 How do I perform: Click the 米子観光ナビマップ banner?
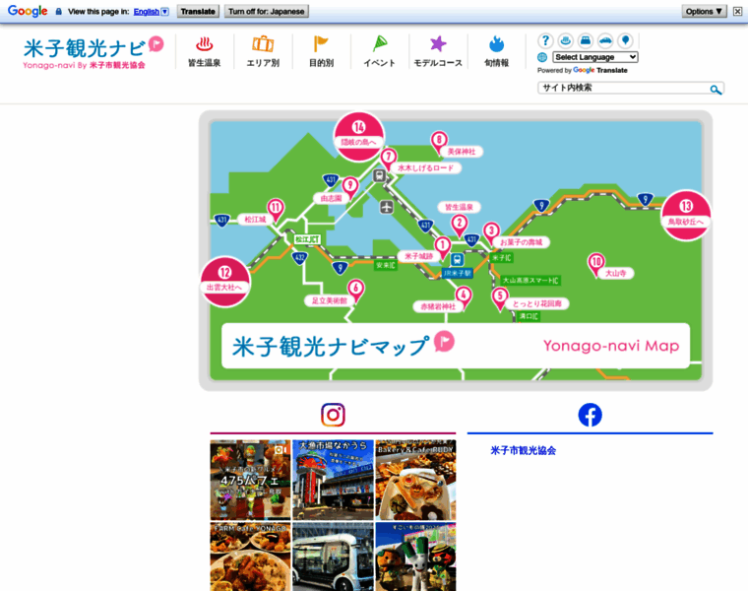(x=456, y=346)
